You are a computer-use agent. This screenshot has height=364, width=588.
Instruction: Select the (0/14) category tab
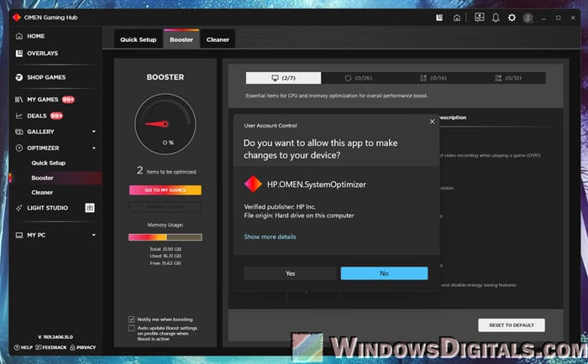[433, 78]
